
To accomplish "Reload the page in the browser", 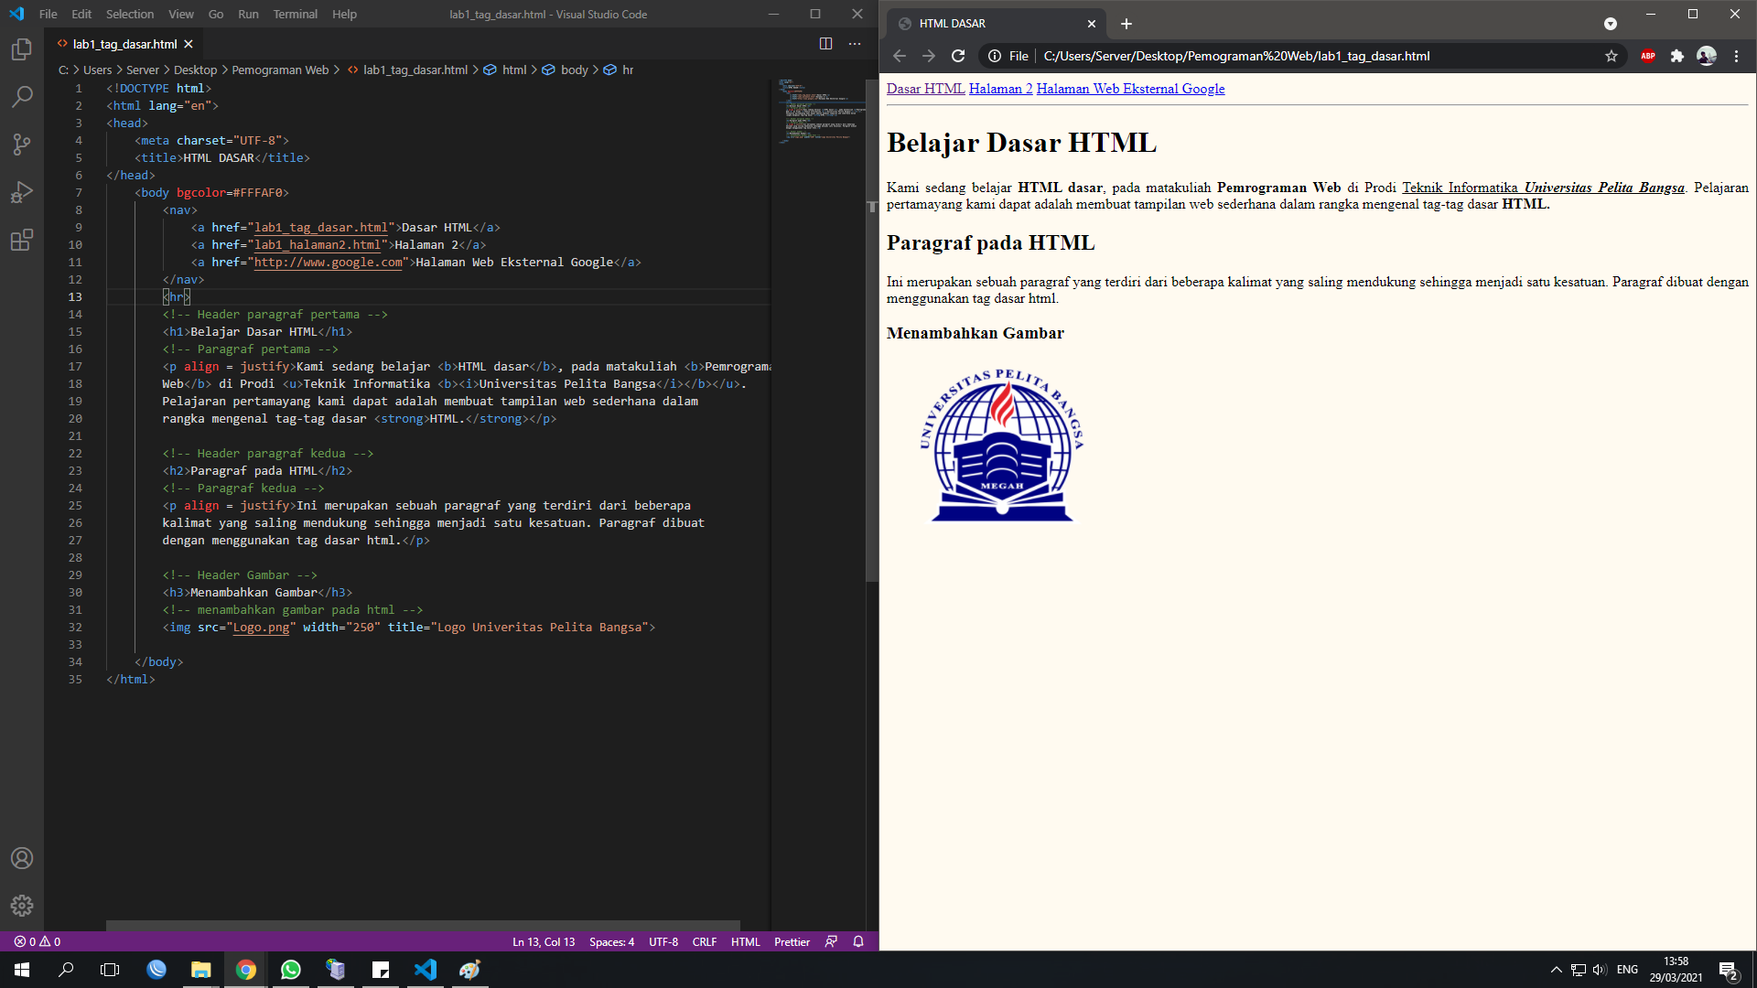I will 958,56.
